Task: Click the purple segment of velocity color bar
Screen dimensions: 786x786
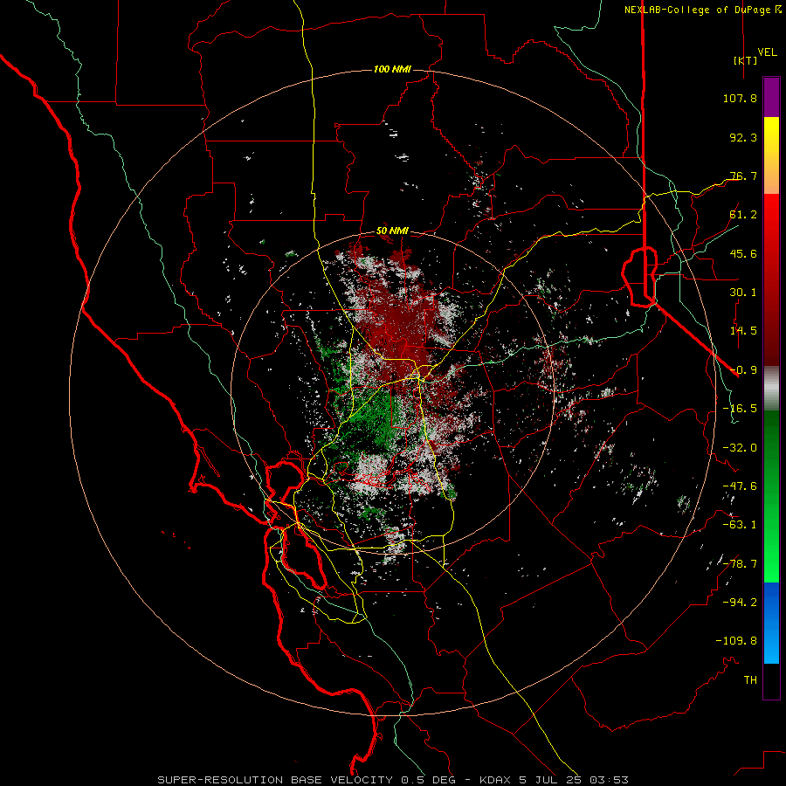Action: tap(771, 97)
